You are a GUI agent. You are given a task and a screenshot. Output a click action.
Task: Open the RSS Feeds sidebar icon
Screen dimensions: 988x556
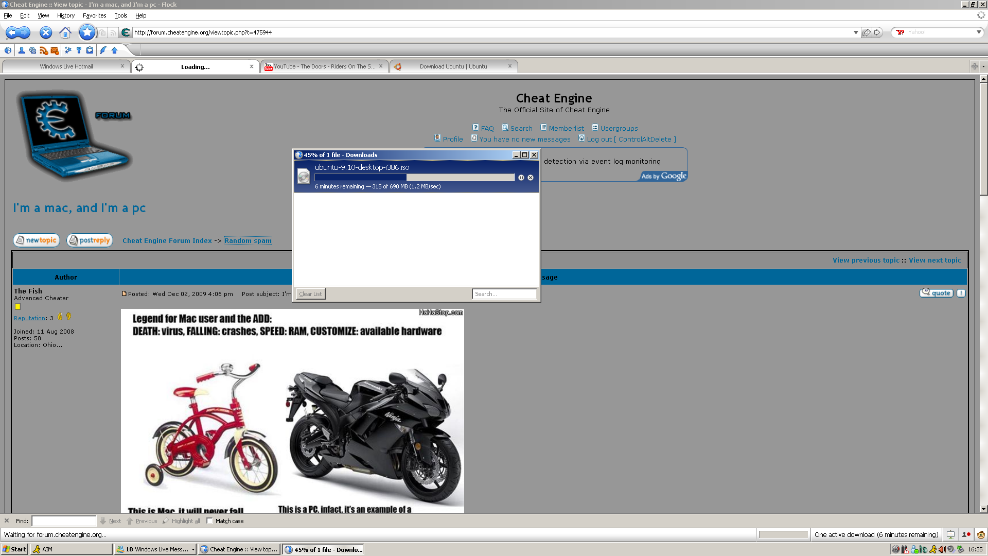pos(44,50)
